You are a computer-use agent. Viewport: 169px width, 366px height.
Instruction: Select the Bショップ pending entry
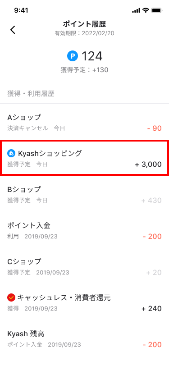tap(85, 194)
